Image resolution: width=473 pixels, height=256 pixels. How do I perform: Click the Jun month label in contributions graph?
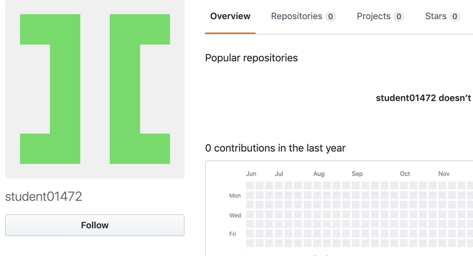(x=251, y=174)
